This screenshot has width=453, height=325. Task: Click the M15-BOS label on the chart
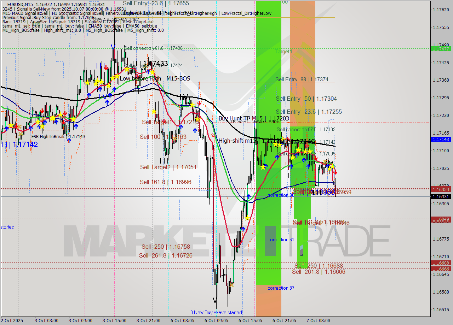pos(178,78)
